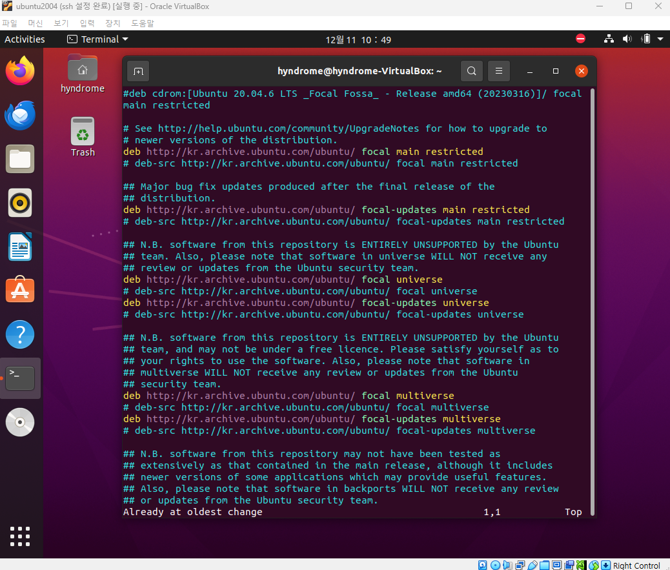
Task: Click the Activities button
Action: [25, 39]
